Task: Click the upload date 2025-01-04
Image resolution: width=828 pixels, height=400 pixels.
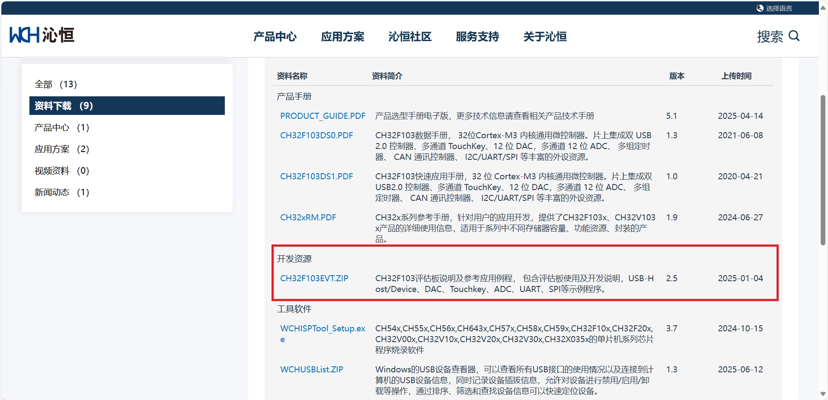Action: pyautogui.click(x=740, y=278)
